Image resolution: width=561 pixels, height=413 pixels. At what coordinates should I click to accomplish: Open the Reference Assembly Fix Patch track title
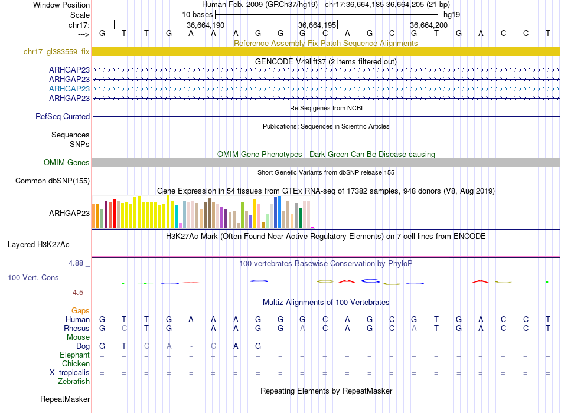[x=325, y=44]
